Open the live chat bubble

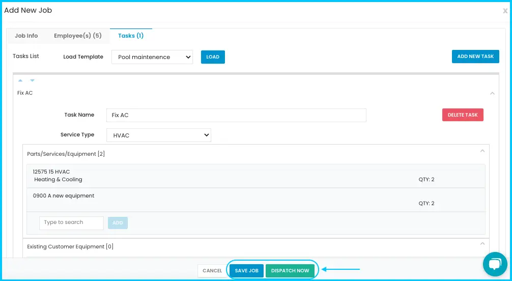[495, 264]
